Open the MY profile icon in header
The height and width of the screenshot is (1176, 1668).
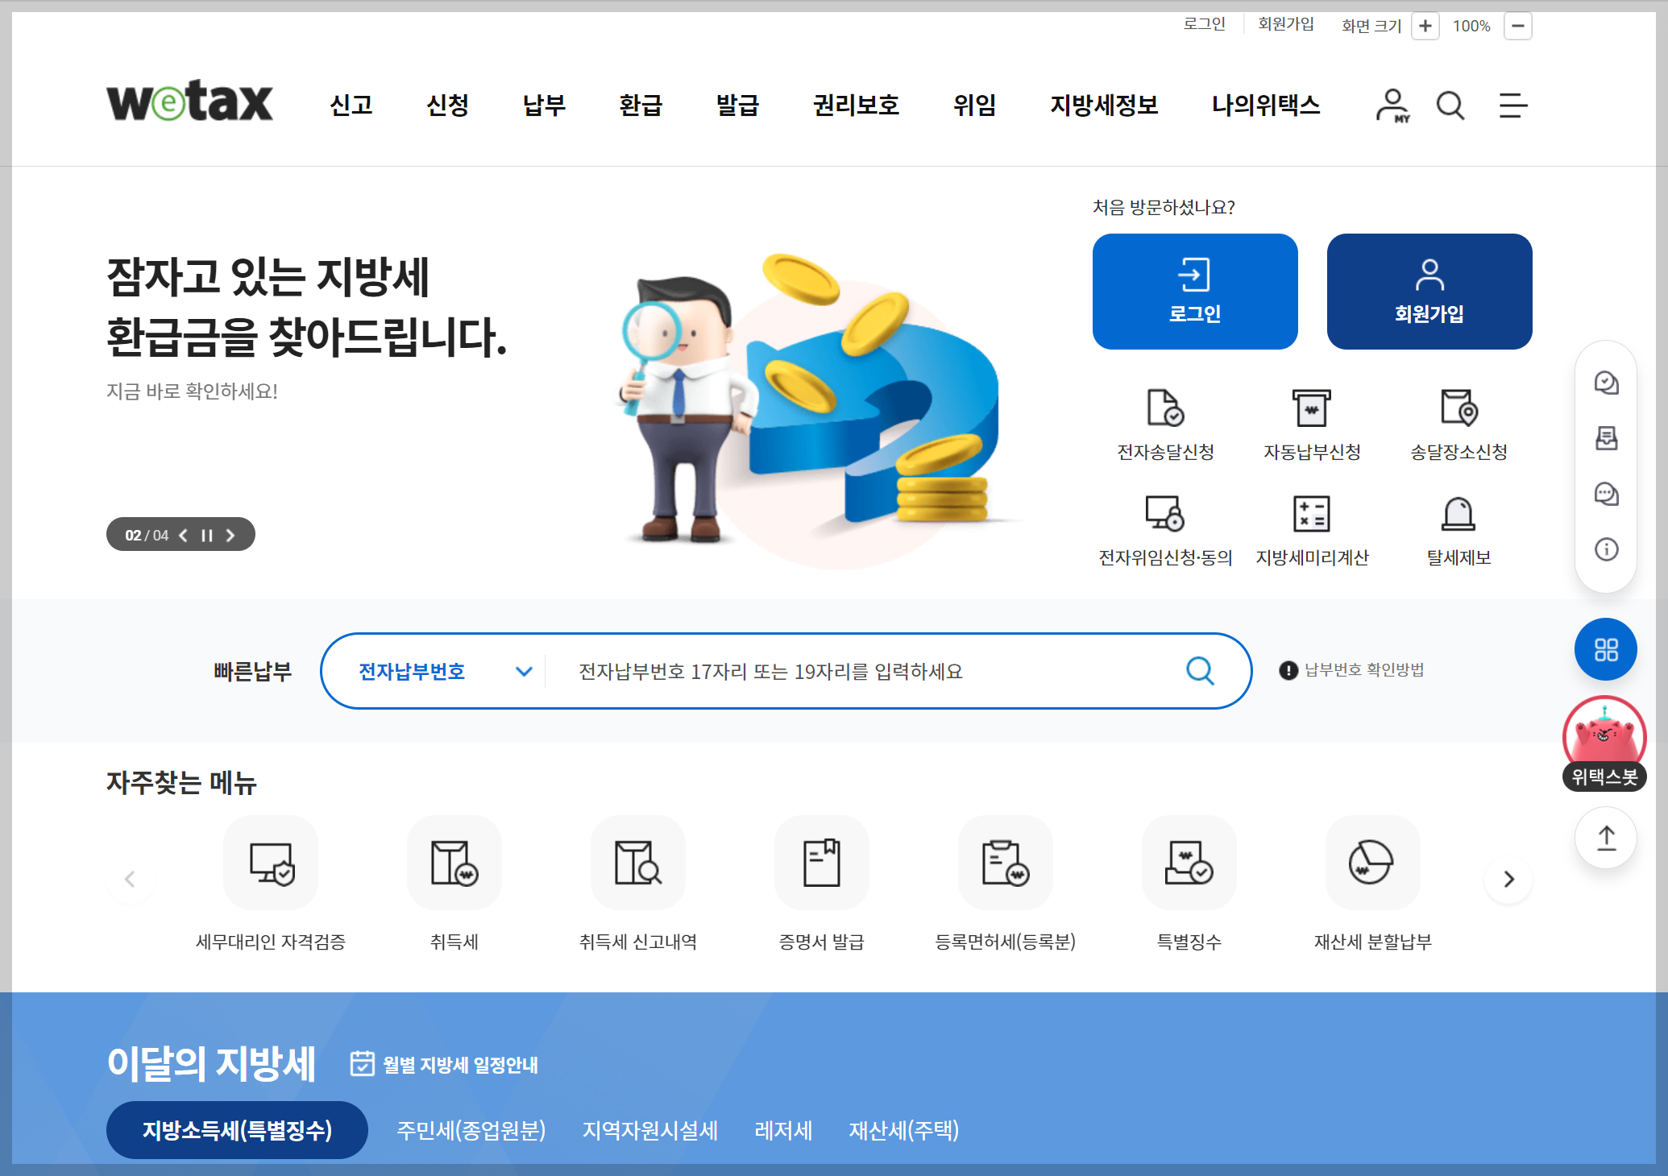(x=1392, y=106)
